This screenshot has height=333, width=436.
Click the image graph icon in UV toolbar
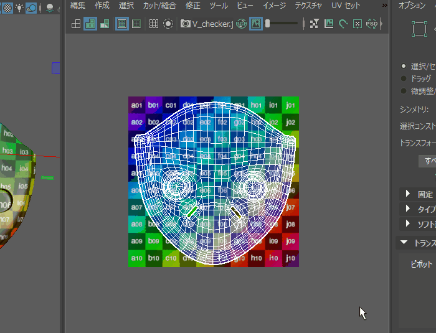(x=329, y=24)
